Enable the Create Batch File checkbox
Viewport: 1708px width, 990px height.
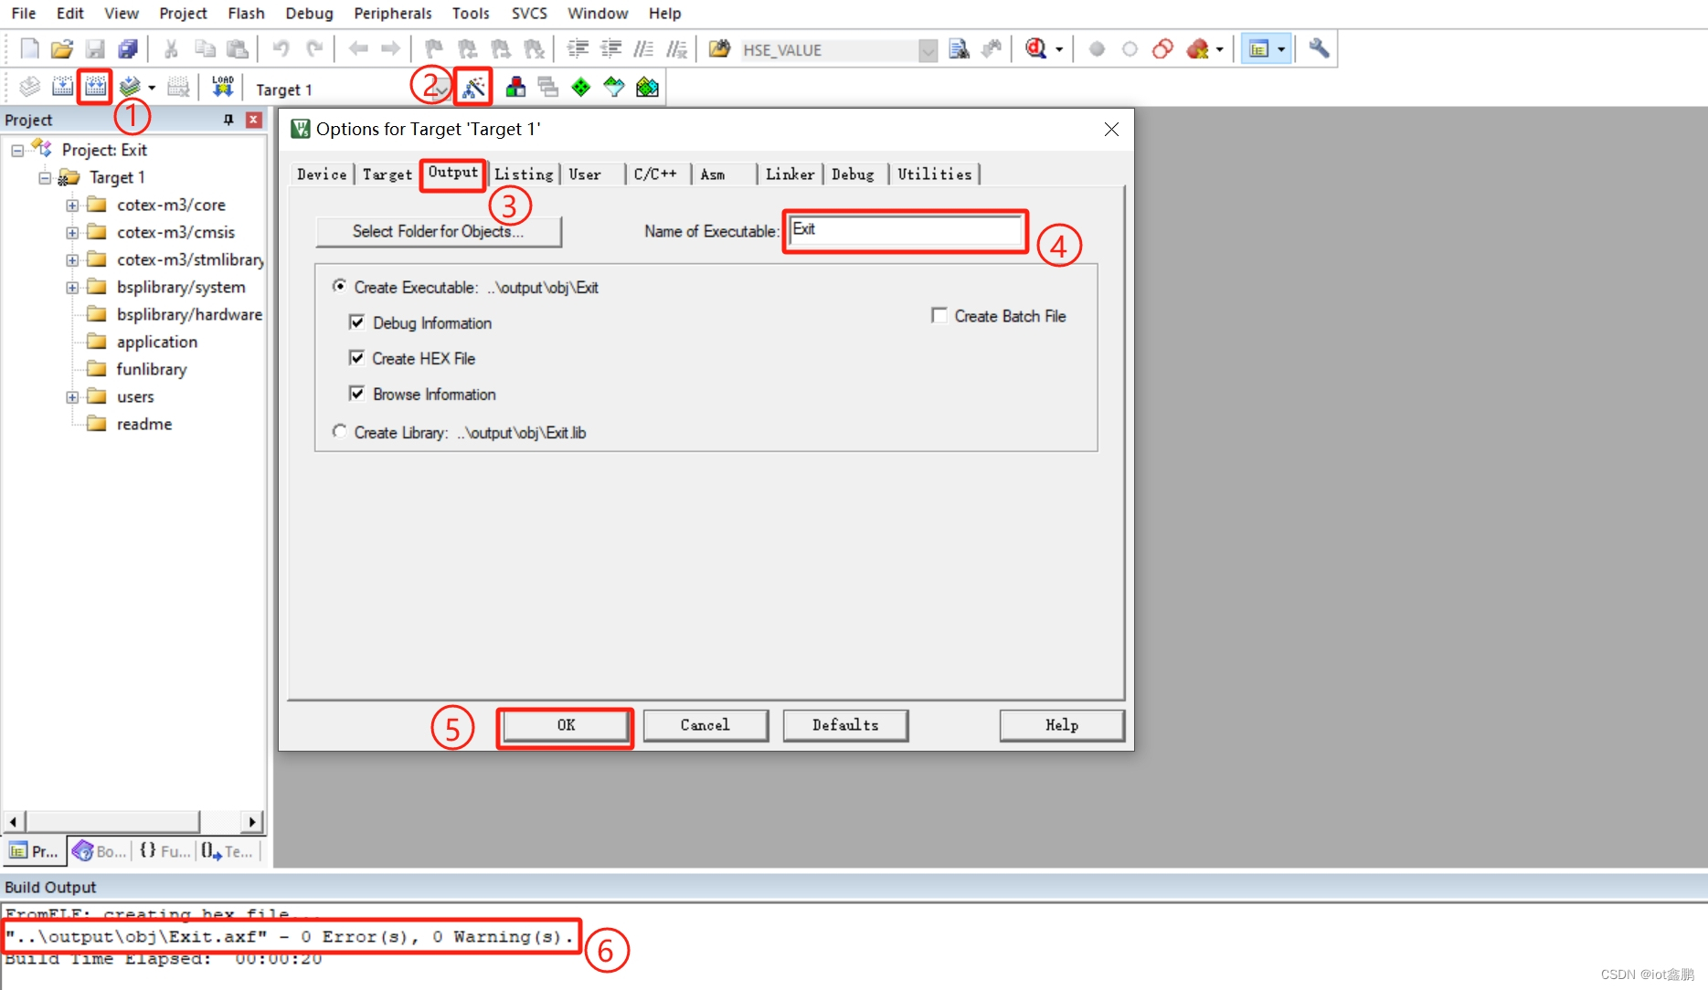point(939,315)
